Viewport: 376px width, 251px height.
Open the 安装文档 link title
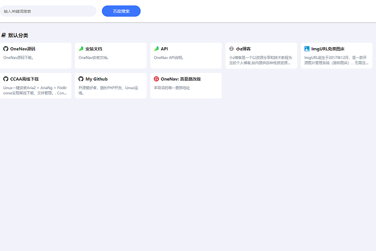click(x=94, y=49)
